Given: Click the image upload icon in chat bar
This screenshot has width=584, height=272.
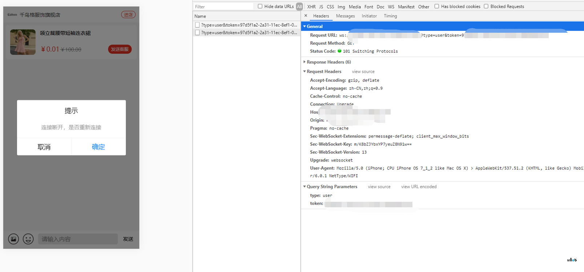Looking at the screenshot, I should click(13, 239).
